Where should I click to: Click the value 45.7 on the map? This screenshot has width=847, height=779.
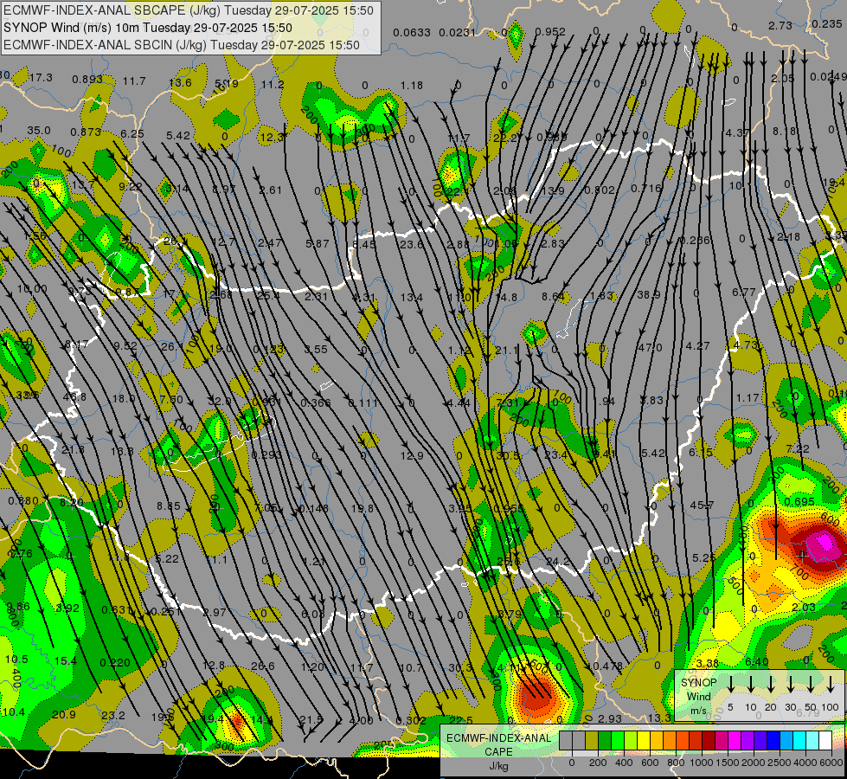click(703, 505)
